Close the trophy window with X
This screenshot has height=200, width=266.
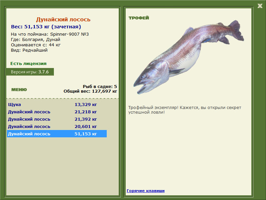(260, 6)
